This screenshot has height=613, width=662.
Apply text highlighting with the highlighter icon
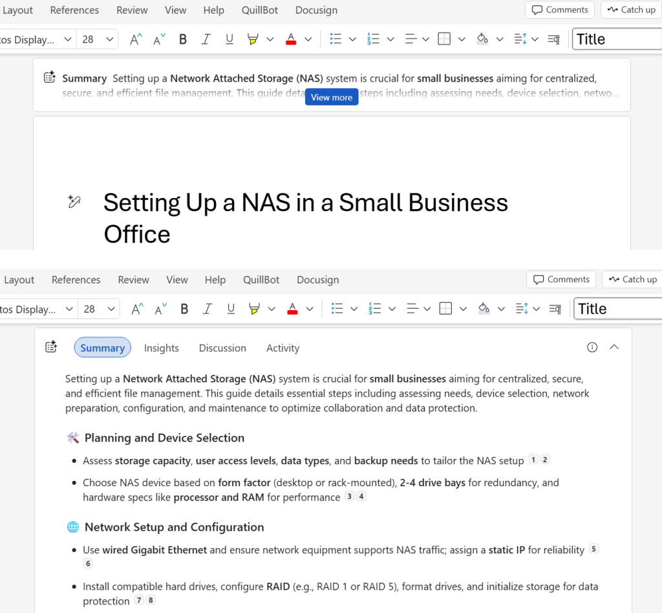(253, 39)
